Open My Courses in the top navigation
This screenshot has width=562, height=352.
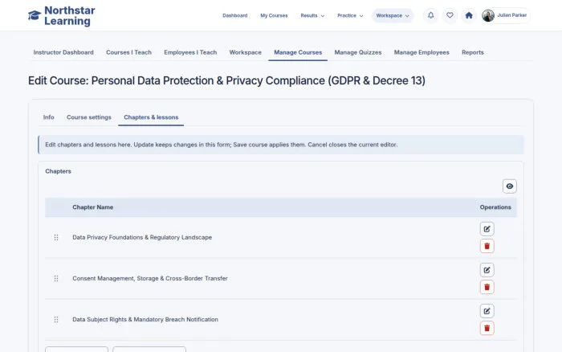[274, 15]
